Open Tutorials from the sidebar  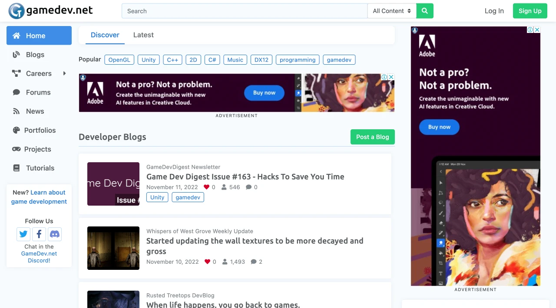16,168
